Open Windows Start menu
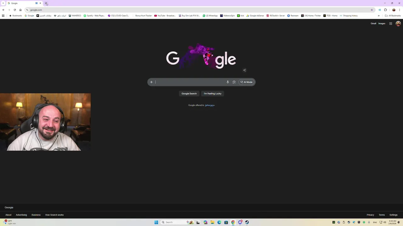Image resolution: width=403 pixels, height=226 pixels. (x=156, y=222)
